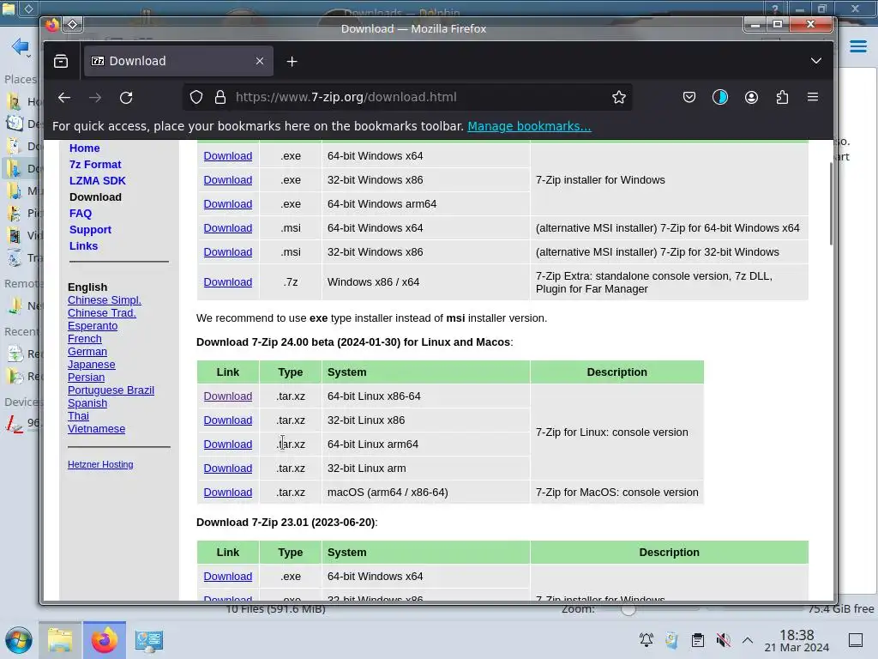
Task: Open the notifications bell in system tray
Action: tap(646, 640)
